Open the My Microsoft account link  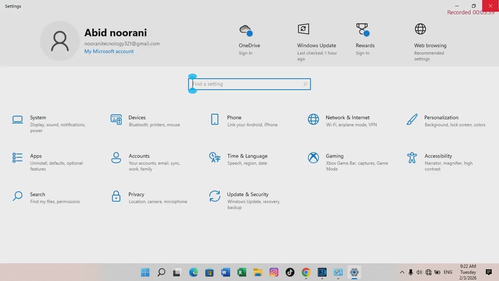pos(109,52)
